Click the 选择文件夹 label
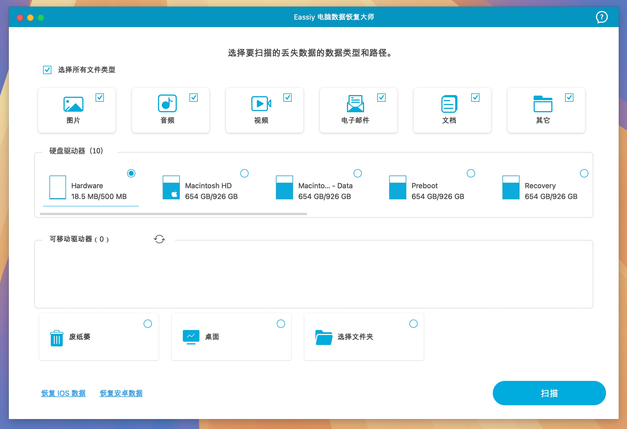Viewport: 627px width, 429px height. tap(355, 337)
